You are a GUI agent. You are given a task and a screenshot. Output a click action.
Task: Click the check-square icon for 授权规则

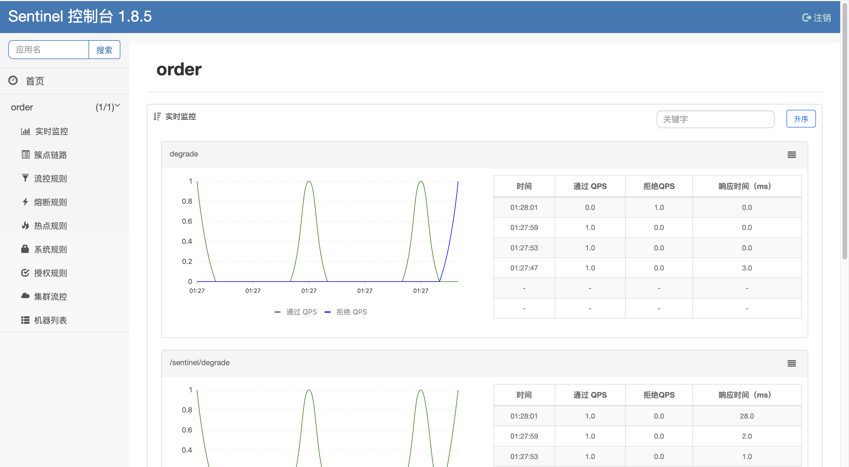pyautogui.click(x=25, y=273)
